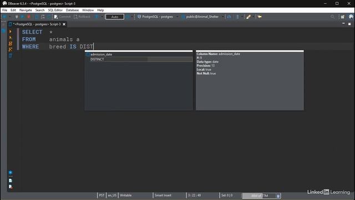This screenshot has width=355, height=200.
Task: Click the 'Data type: date' info line
Action: click(x=207, y=62)
